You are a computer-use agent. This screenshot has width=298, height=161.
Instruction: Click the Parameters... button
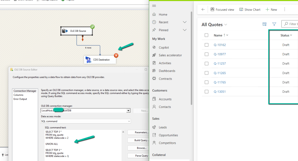pos(138,132)
